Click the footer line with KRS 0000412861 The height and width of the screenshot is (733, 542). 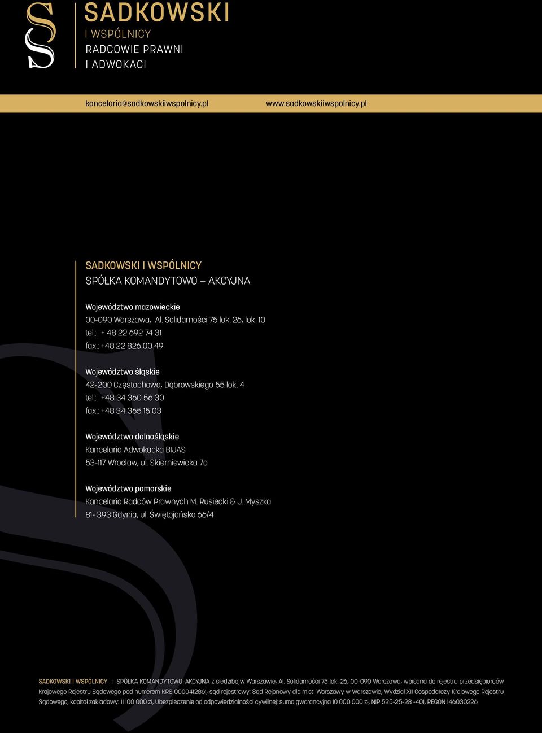pyautogui.click(x=271, y=692)
